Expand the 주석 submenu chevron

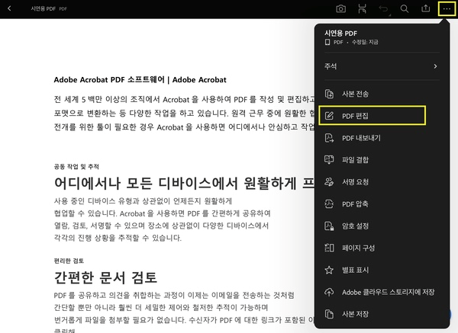click(x=435, y=66)
